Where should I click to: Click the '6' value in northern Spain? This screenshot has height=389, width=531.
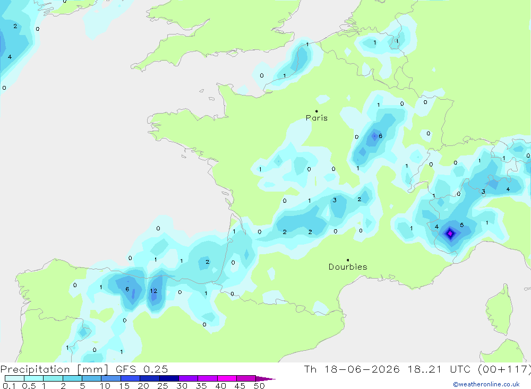pyautogui.click(x=127, y=289)
